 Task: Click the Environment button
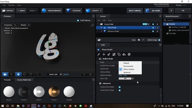click(x=52, y=11)
